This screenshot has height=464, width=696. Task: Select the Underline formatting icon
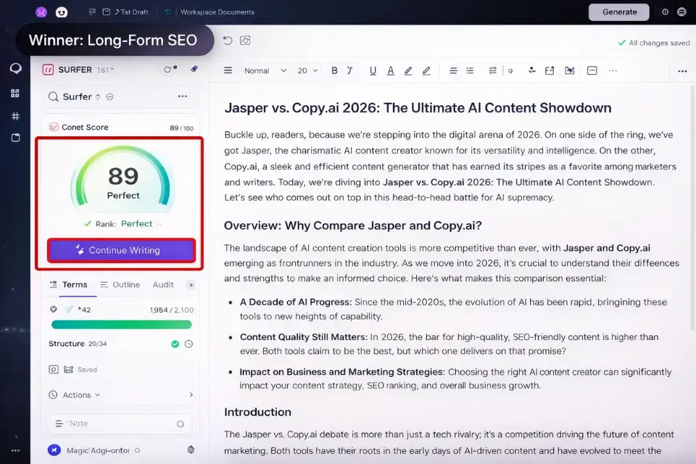373,70
